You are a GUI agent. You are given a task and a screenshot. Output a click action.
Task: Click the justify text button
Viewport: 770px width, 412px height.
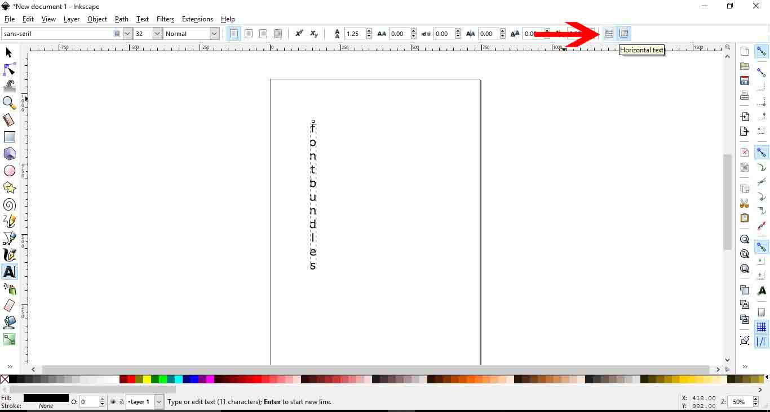pos(277,33)
